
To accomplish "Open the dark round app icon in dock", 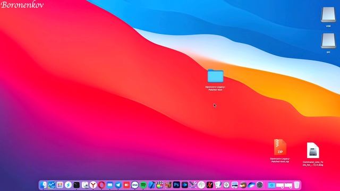I will (x=260, y=185).
